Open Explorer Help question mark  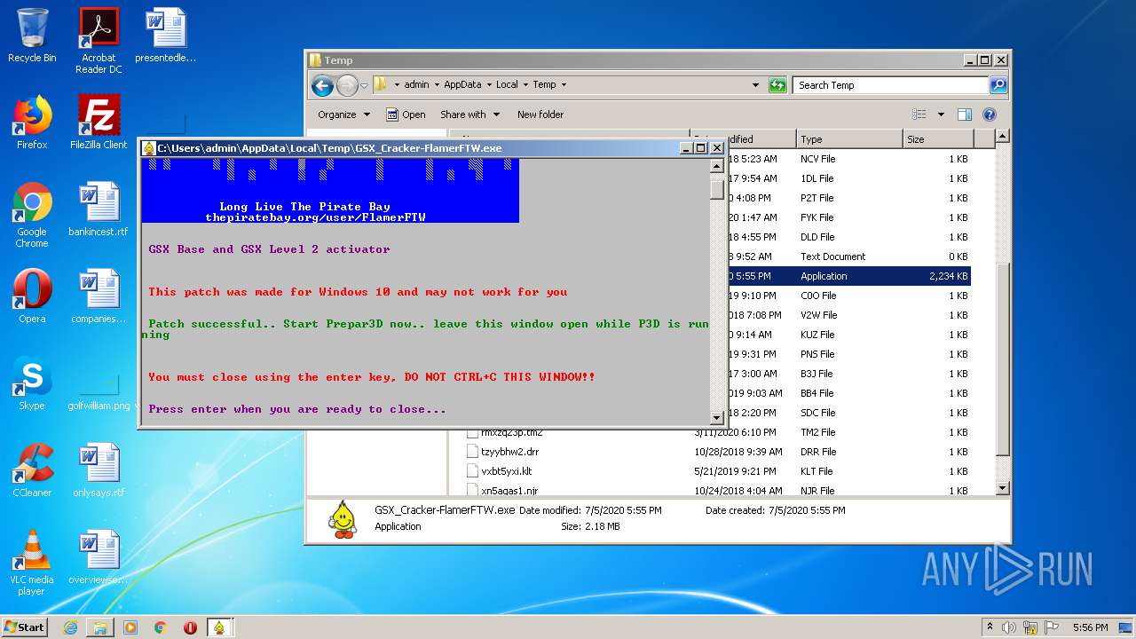click(990, 114)
